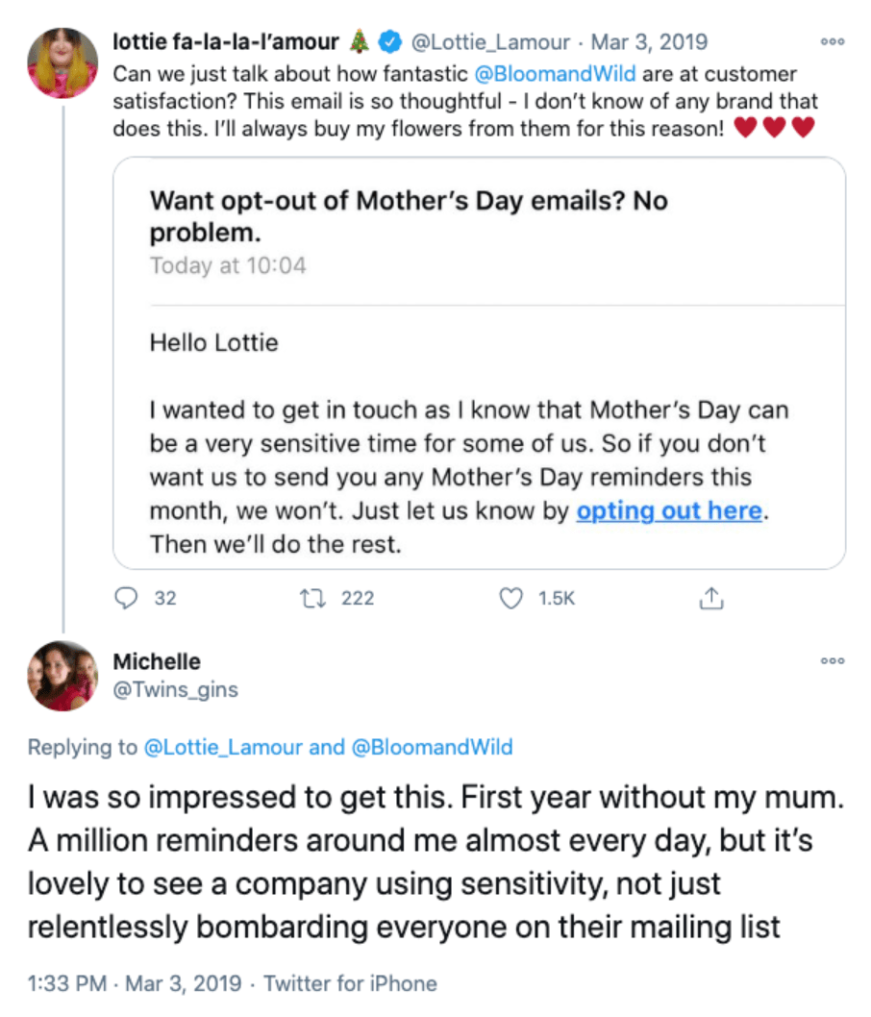This screenshot has width=871, height=1017.
Task: Open the embedded Mother's Day email image
Action: 479,363
